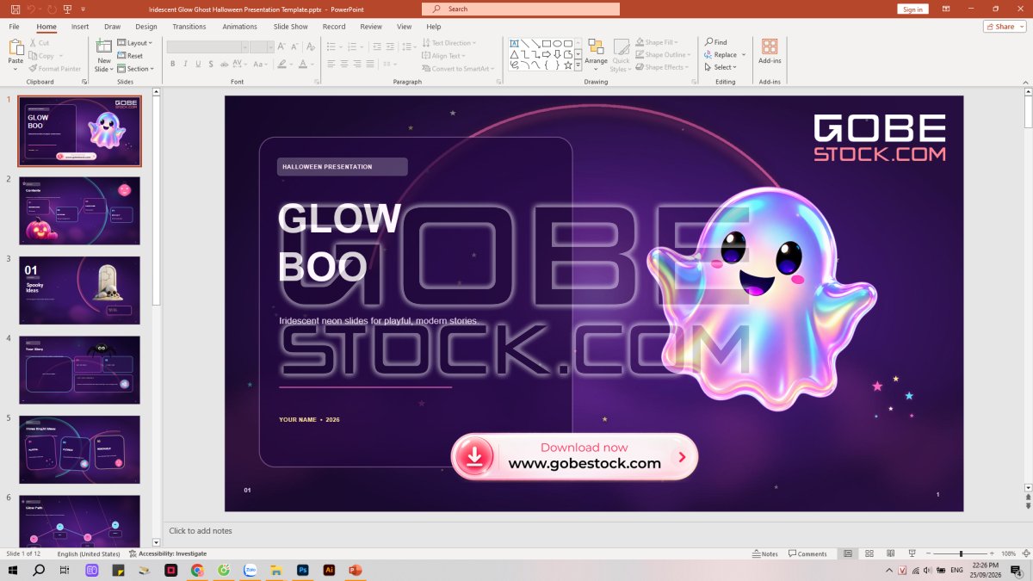Click the Paste clipboard icon
Viewport: 1033px width, 581px height.
pos(15,48)
